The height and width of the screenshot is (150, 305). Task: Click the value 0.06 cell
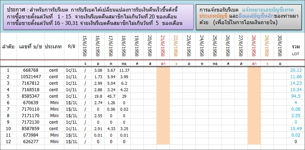pos(111,109)
